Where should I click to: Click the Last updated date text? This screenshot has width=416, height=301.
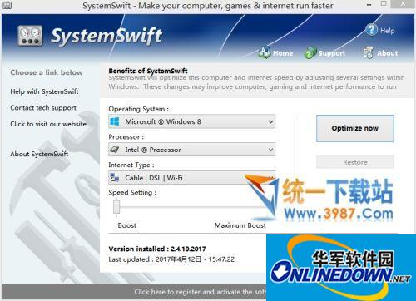click(x=171, y=259)
